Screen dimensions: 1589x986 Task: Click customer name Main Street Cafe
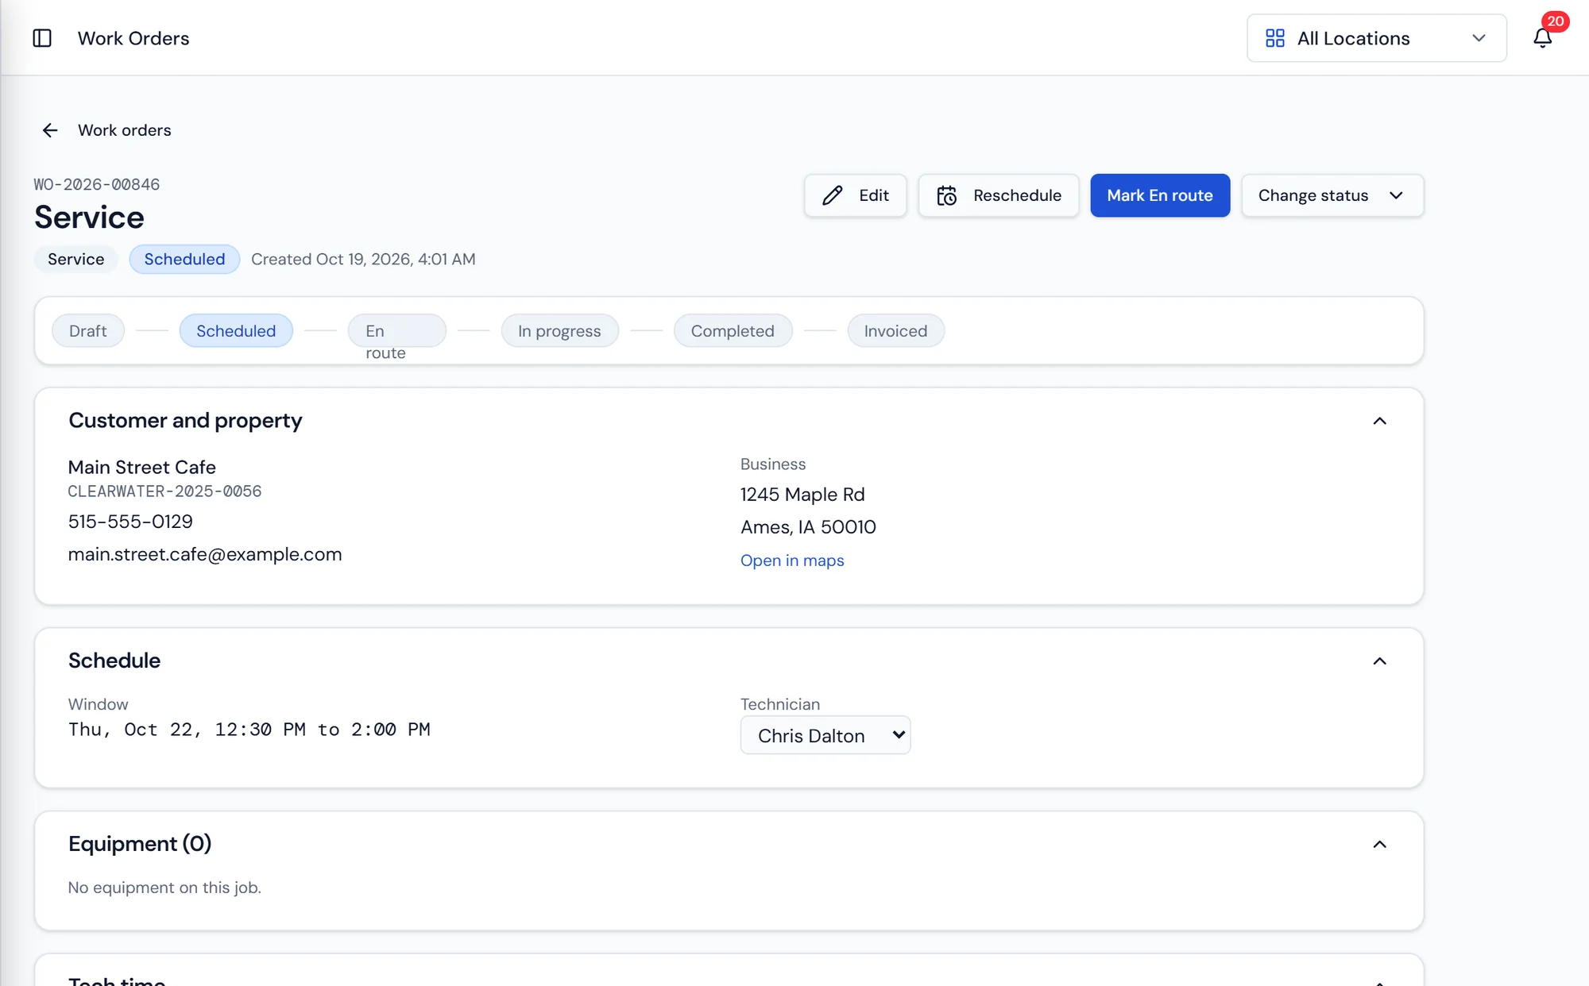click(142, 467)
